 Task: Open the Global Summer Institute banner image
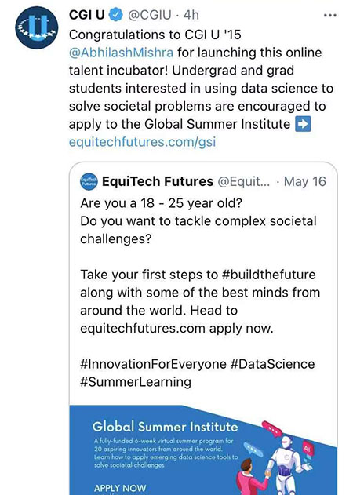coord(203,450)
